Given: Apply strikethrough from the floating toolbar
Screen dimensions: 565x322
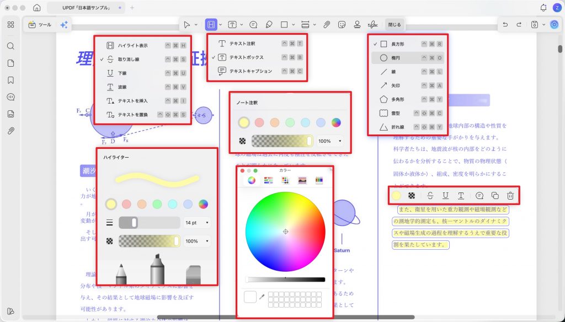Looking at the screenshot, I should [430, 196].
